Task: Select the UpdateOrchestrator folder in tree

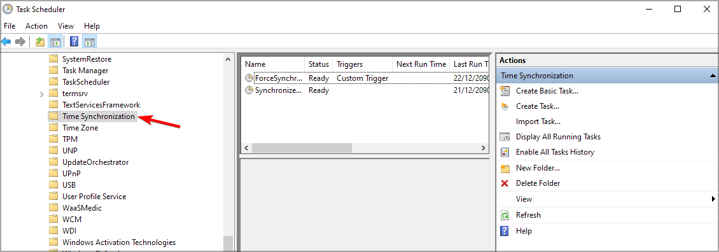Action: point(95,162)
